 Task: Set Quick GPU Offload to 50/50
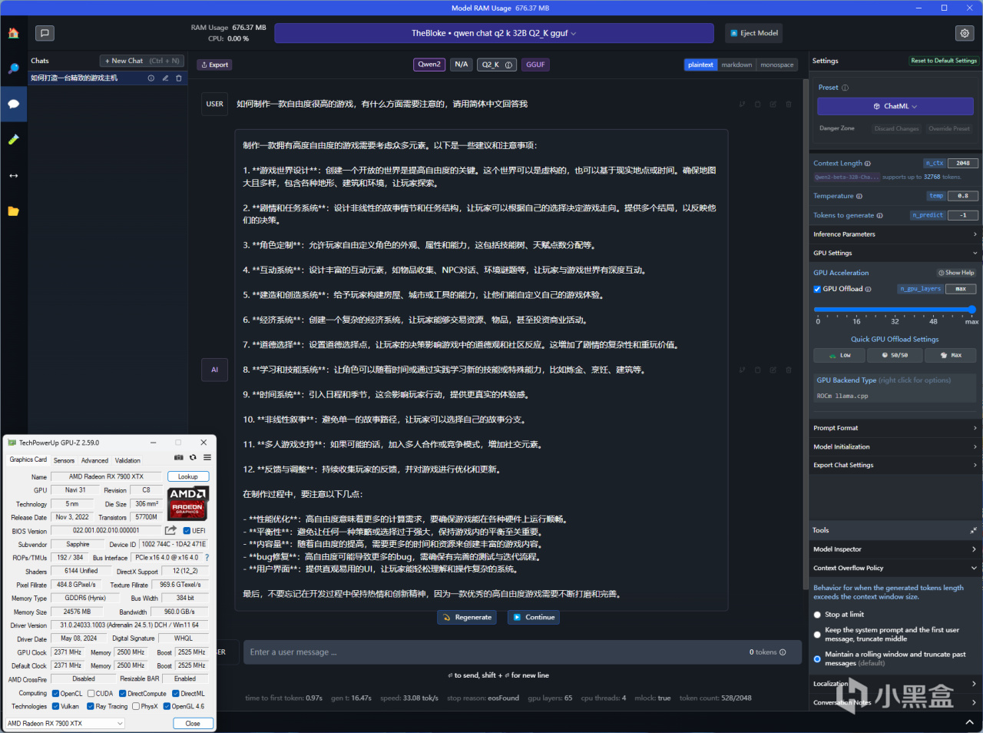[x=894, y=356]
